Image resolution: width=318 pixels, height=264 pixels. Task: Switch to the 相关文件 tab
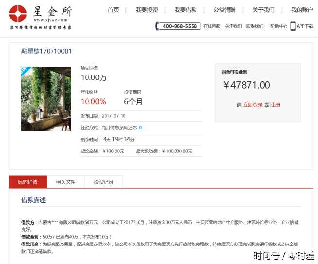pyautogui.click(x=66, y=182)
